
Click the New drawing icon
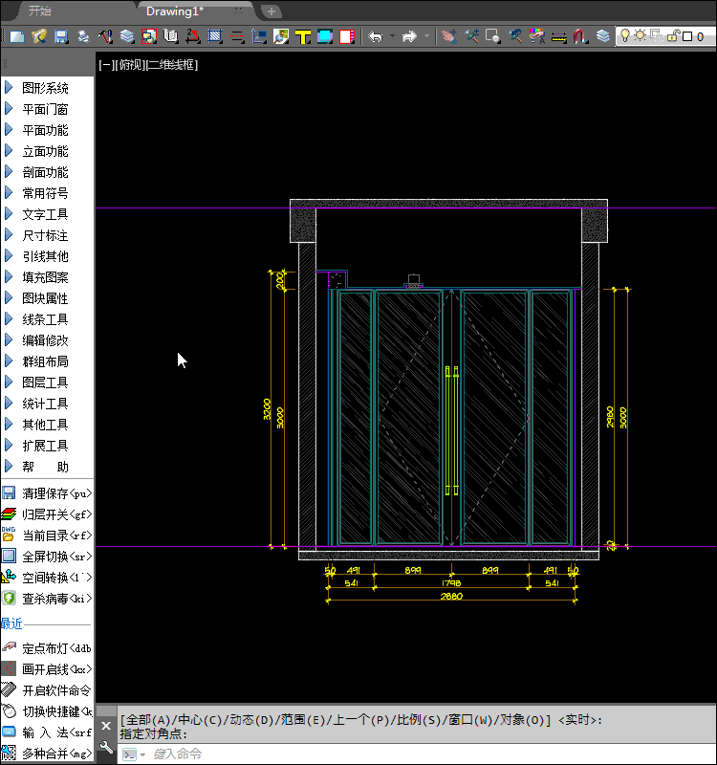pyautogui.click(x=17, y=36)
